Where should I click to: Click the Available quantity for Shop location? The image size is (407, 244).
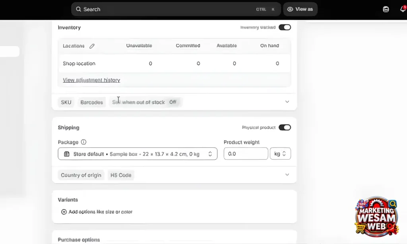coord(235,64)
